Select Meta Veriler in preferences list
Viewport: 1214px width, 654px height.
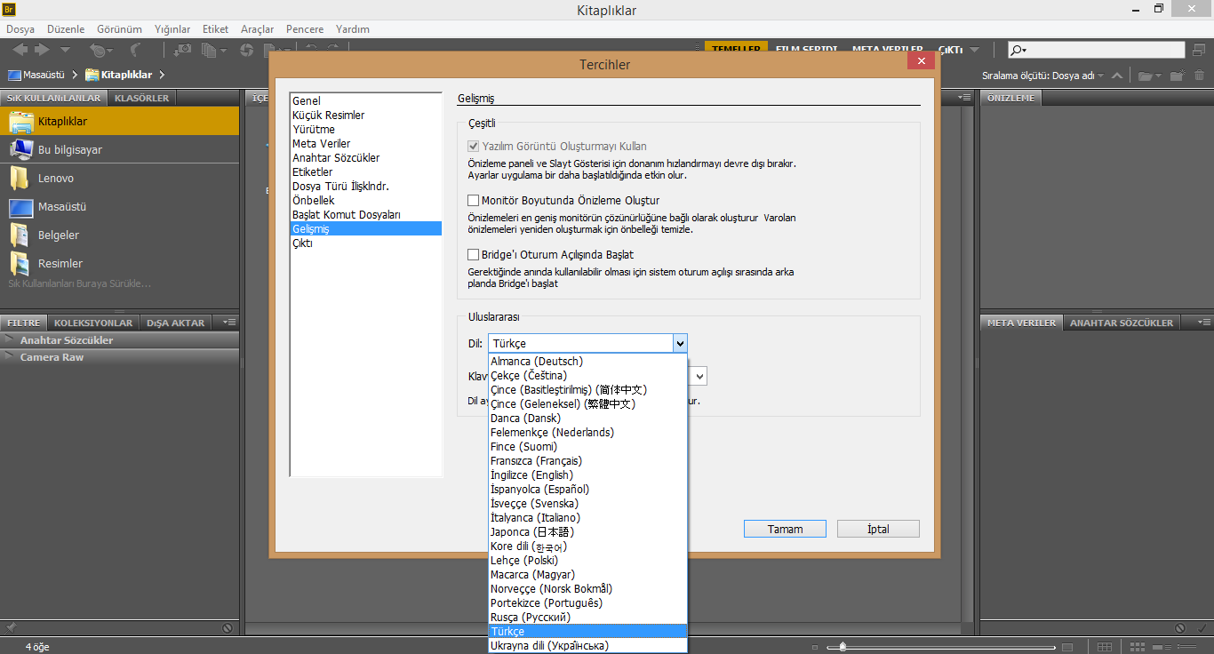(366, 144)
